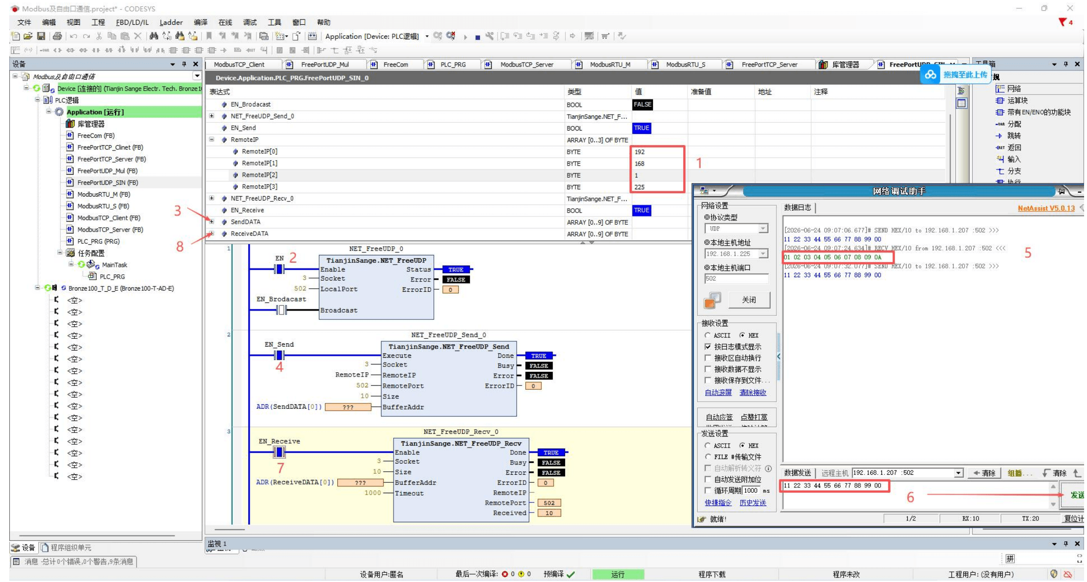Click the Open Project folder icon
The width and height of the screenshot is (1087, 582).
point(28,36)
